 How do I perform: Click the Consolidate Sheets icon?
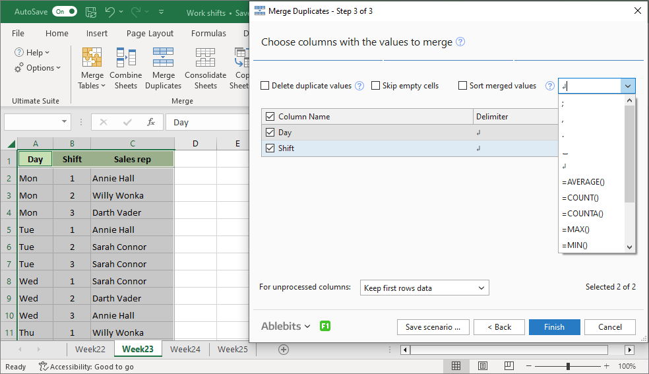205,57
